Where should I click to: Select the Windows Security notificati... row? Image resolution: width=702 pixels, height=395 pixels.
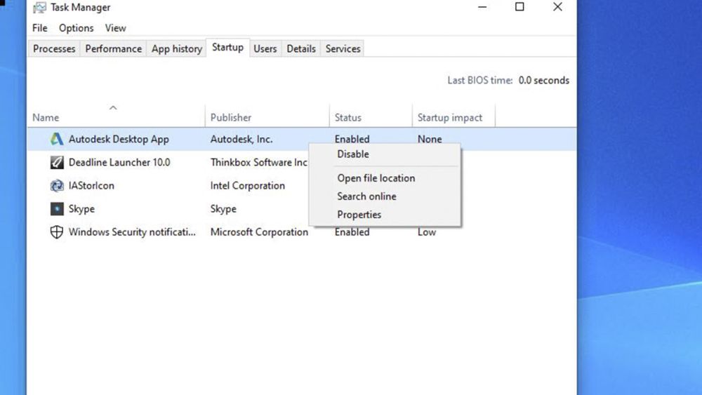tap(132, 232)
